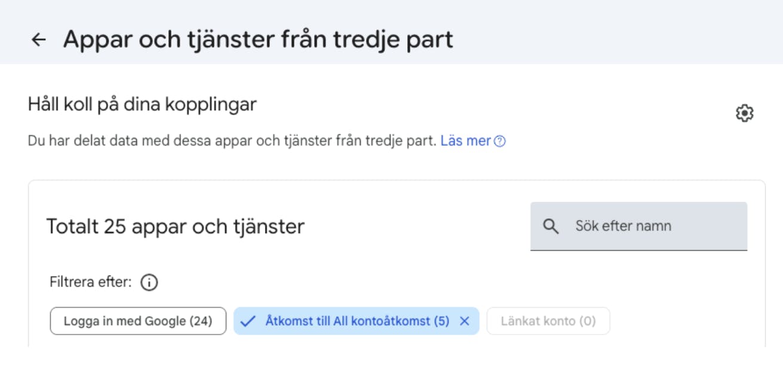Enable the Logga in med Google filter
The width and height of the screenshot is (783, 374).
(x=138, y=321)
